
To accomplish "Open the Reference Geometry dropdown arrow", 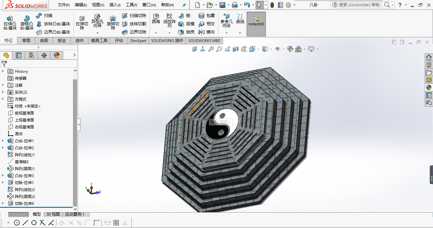I will 226,33.
